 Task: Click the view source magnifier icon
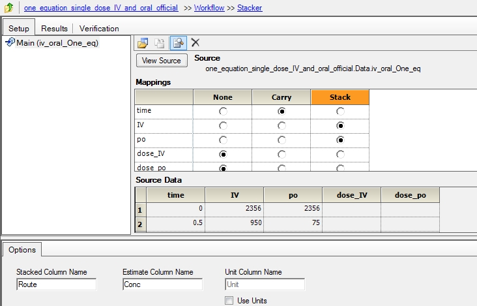coord(179,43)
